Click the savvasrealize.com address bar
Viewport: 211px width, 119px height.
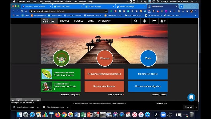tap(69, 11)
